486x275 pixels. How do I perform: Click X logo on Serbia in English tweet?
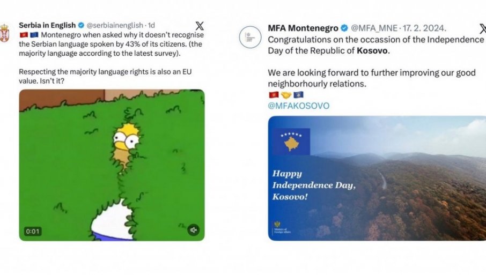pos(200,26)
